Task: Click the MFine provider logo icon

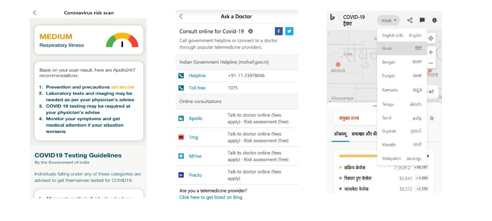Action: pyautogui.click(x=181, y=156)
